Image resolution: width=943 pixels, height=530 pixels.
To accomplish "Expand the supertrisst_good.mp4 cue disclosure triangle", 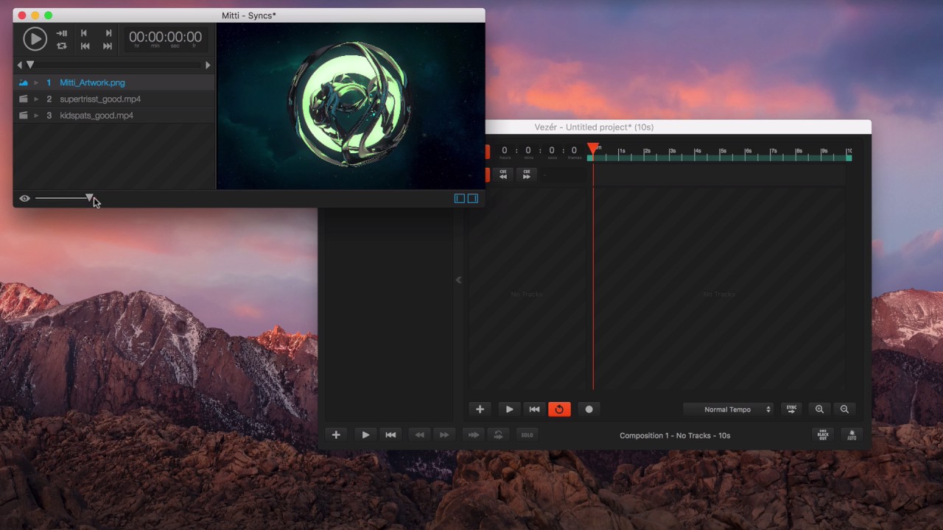I will [x=36, y=99].
